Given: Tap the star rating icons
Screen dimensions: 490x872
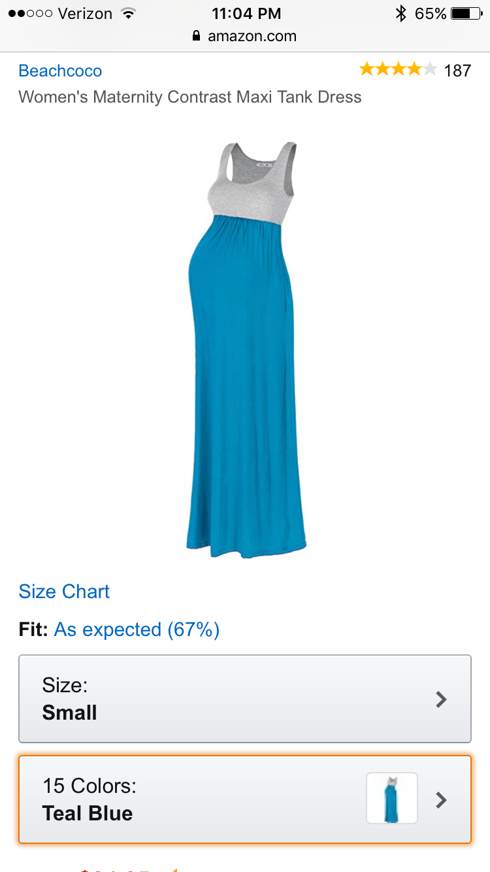Looking at the screenshot, I should point(398,69).
